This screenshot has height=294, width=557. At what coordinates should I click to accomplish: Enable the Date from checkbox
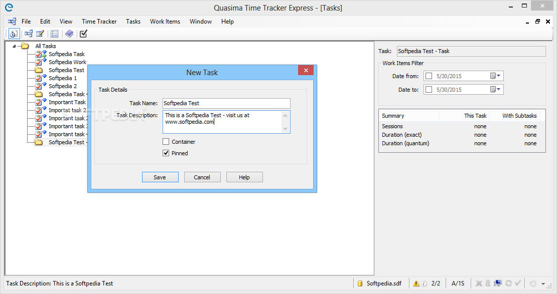click(x=429, y=76)
